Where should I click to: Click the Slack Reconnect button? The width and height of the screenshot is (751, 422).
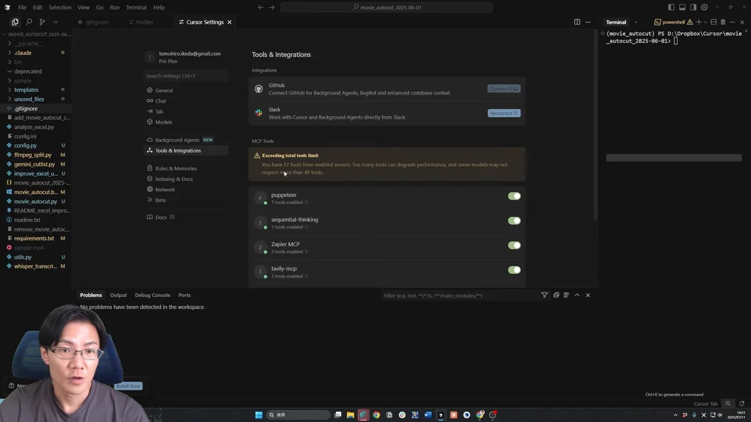[504, 113]
